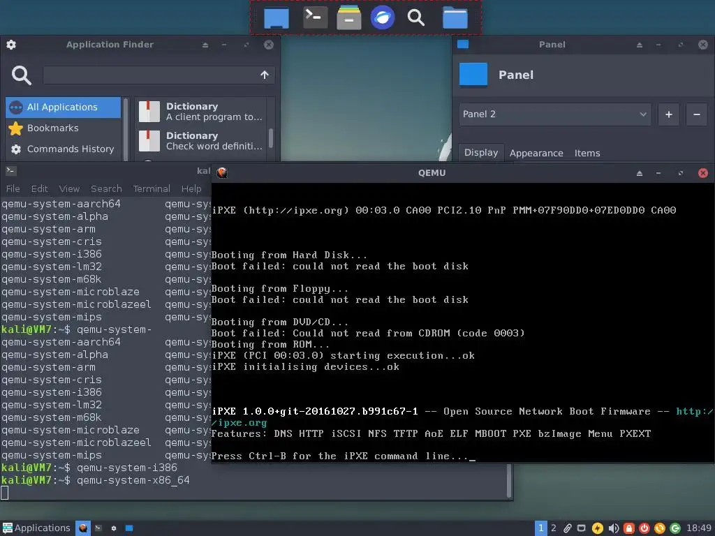Open the Applications menu in the taskbar
715x536 pixels.
pos(36,528)
